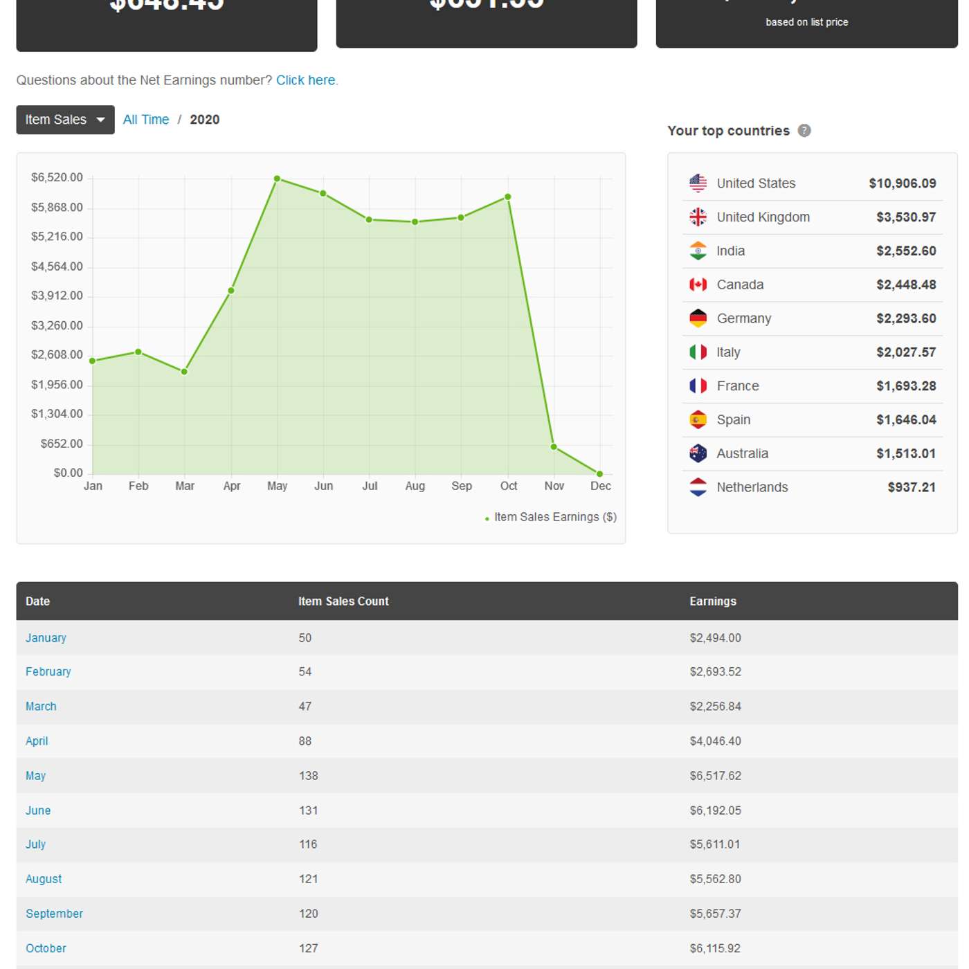Open the October month link
Image resolution: width=969 pixels, height=969 pixels.
pyautogui.click(x=46, y=948)
